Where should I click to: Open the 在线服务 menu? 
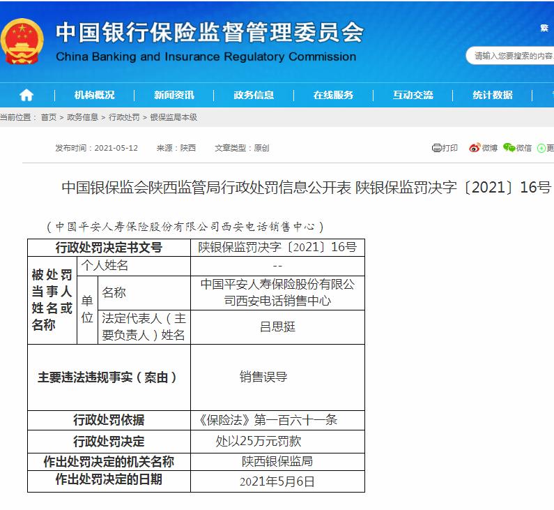point(333,95)
